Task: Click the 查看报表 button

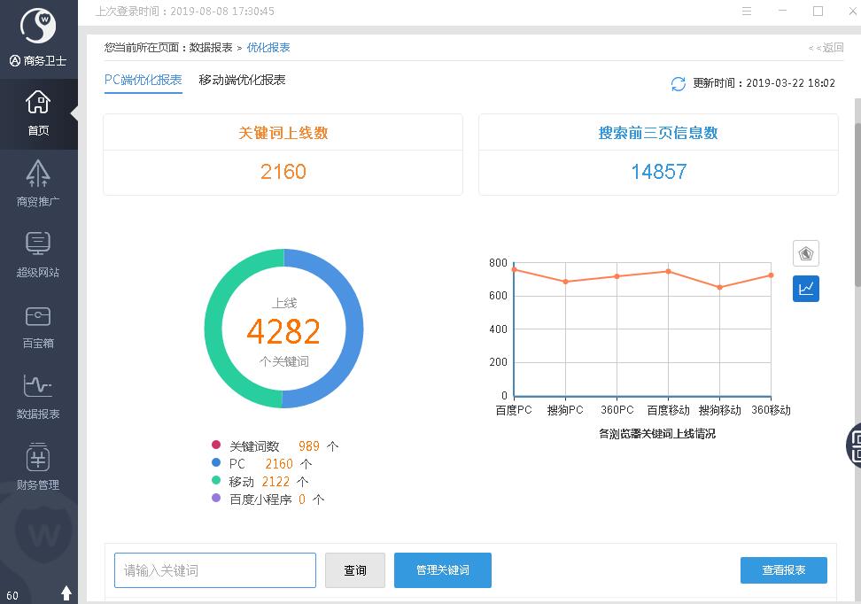Action: coord(783,570)
